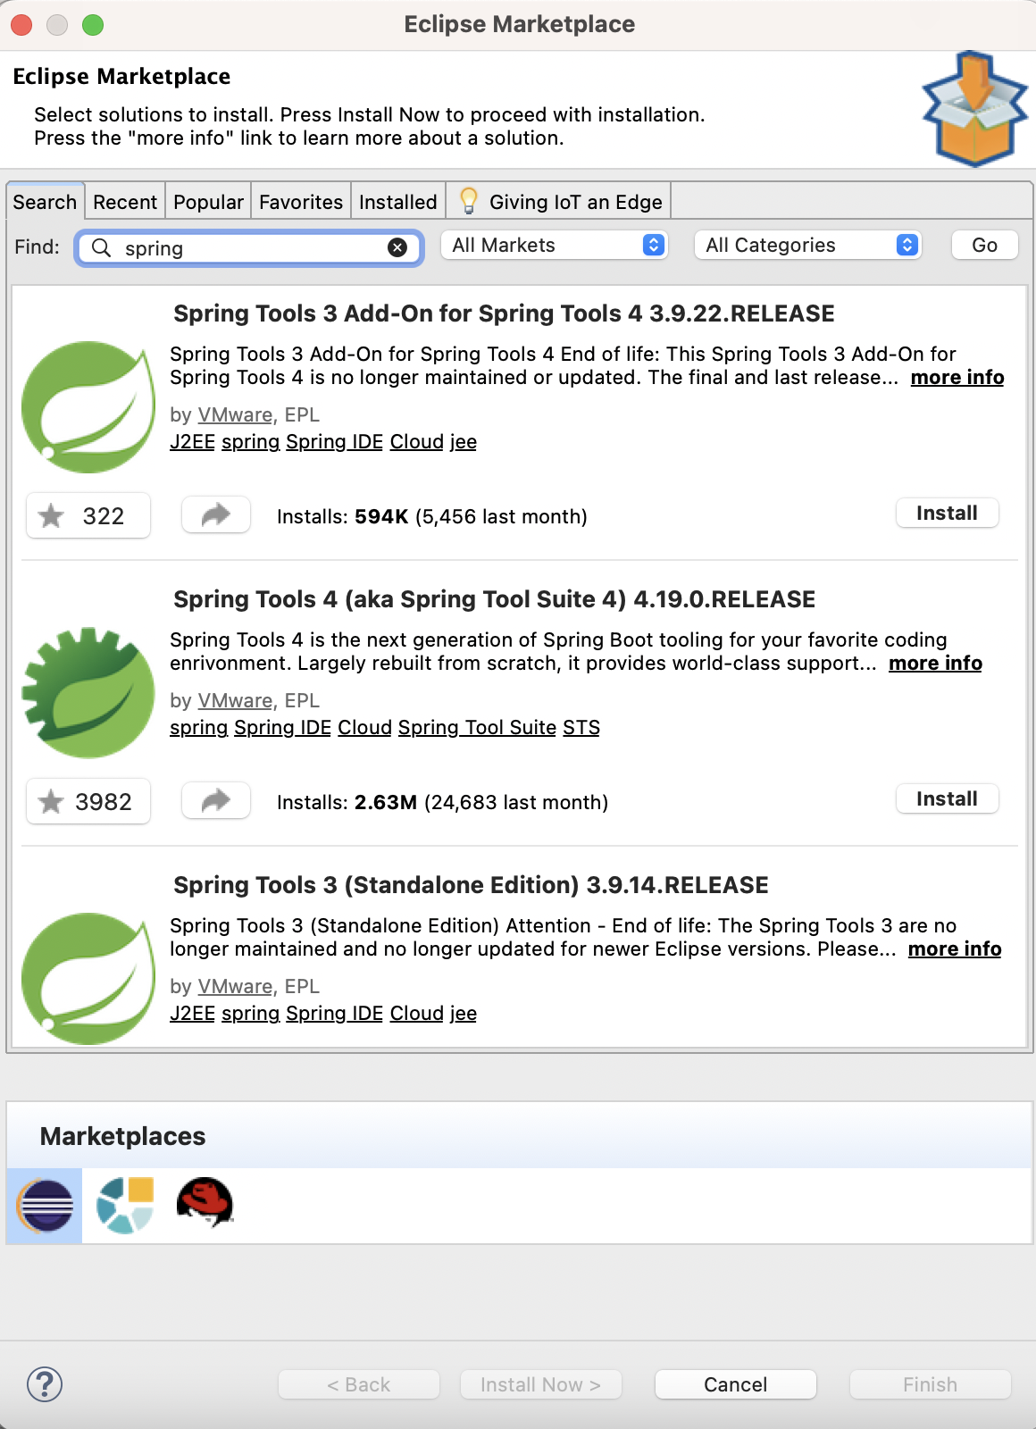Click Installs: 2.63M text
Viewport: 1036px width, 1429px height.
442,802
